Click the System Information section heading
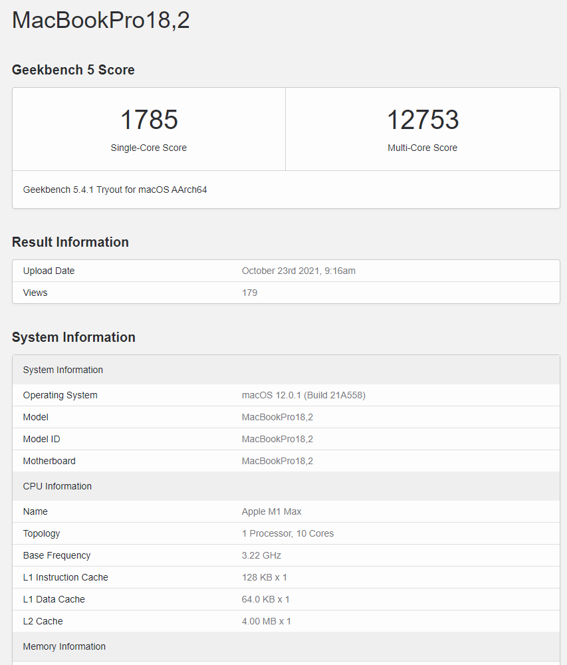567x665 pixels. 74,337
